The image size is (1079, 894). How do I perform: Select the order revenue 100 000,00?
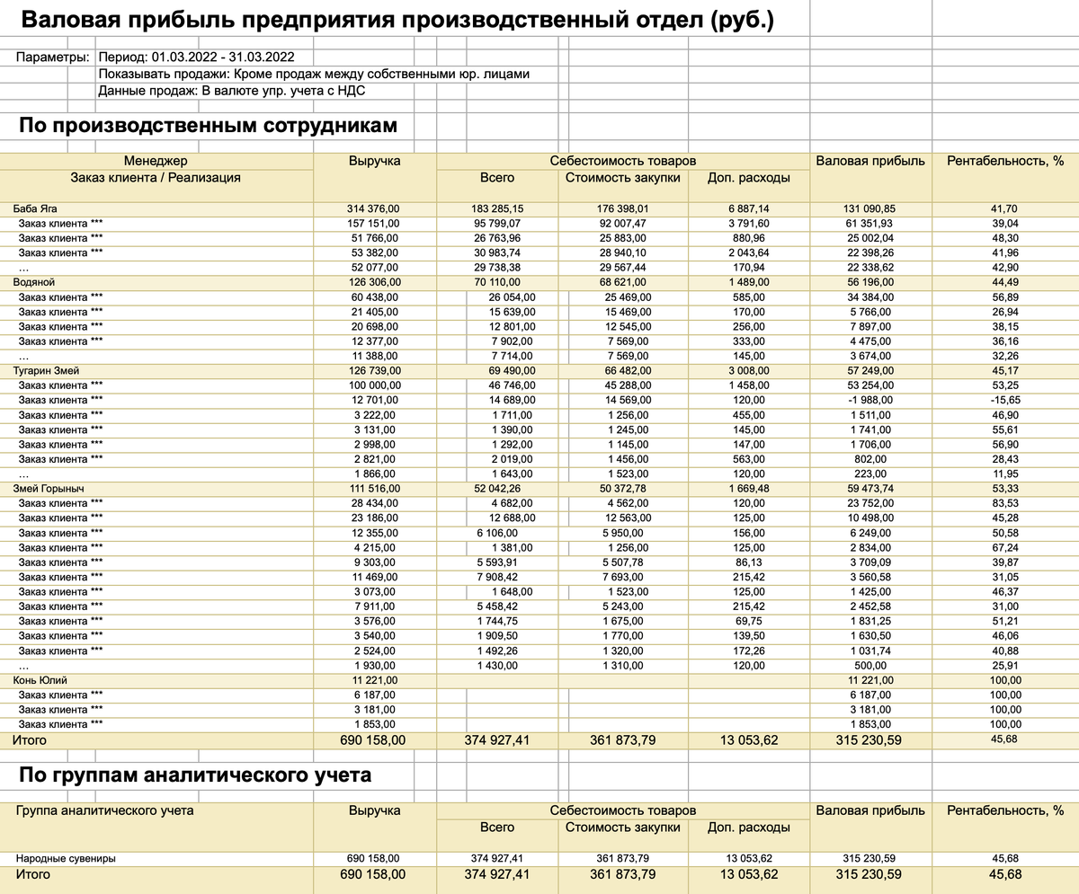[374, 385]
